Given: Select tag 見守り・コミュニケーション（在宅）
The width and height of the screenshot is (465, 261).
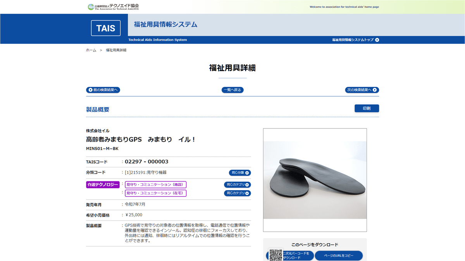Looking at the screenshot, I should tap(156, 193).
